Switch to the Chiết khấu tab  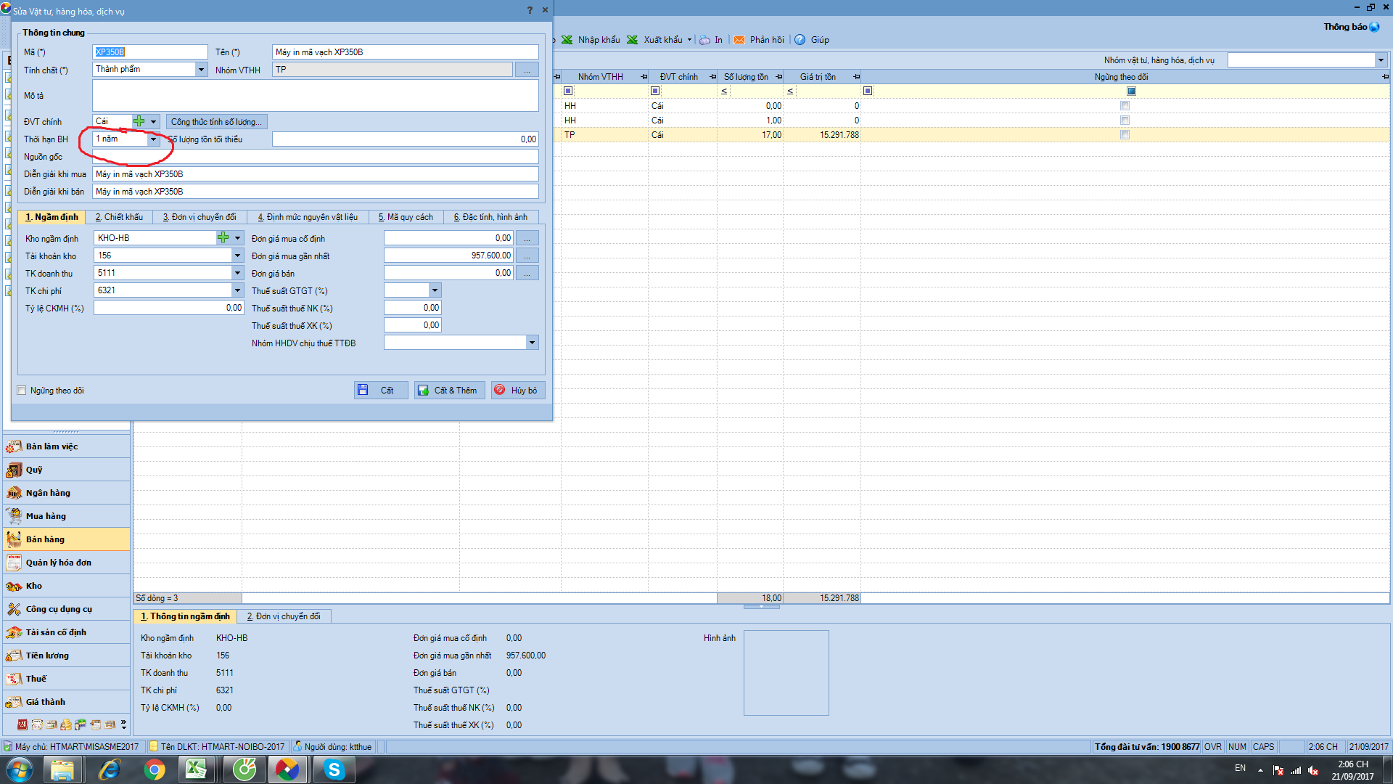click(x=119, y=217)
